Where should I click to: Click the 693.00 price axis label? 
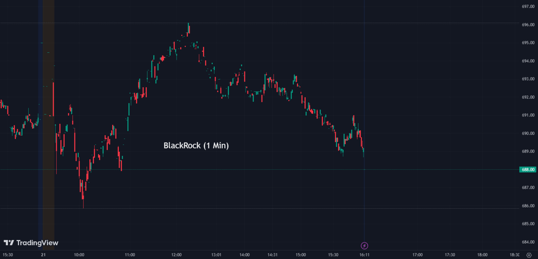(x=528, y=79)
